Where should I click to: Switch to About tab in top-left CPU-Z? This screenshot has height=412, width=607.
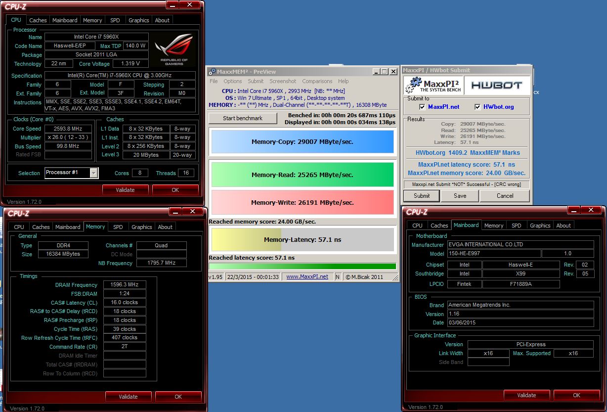[162, 20]
